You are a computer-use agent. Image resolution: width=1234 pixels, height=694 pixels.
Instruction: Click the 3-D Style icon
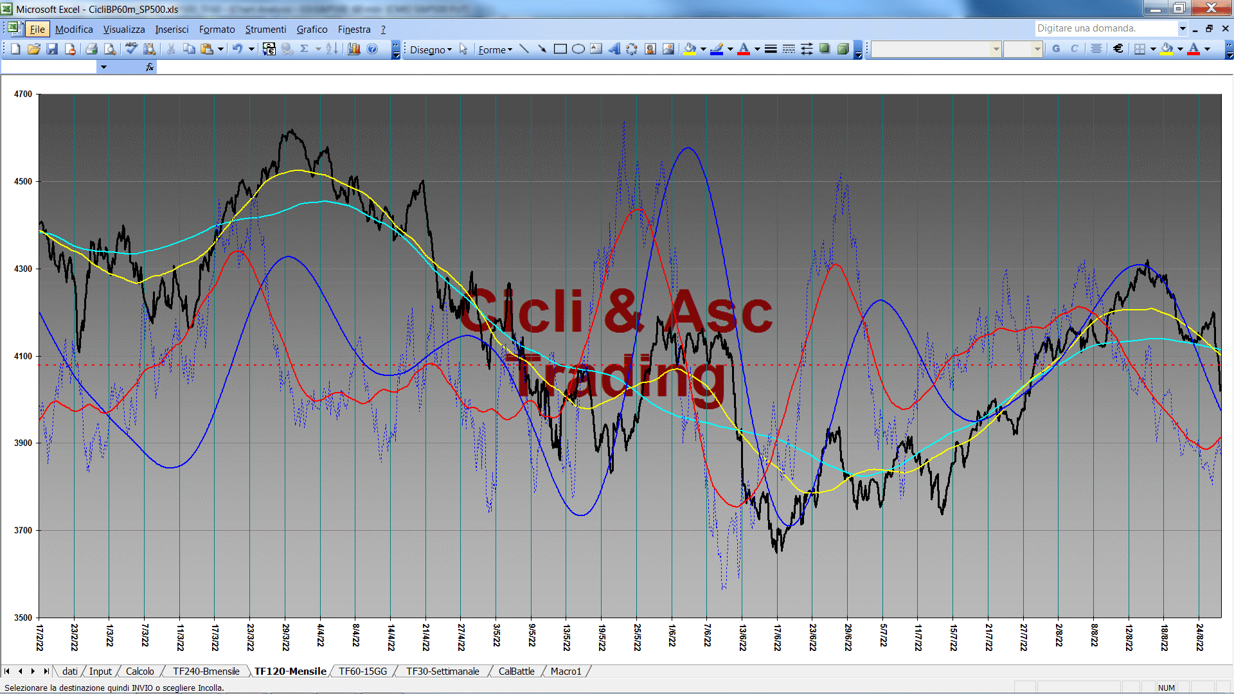tap(843, 49)
